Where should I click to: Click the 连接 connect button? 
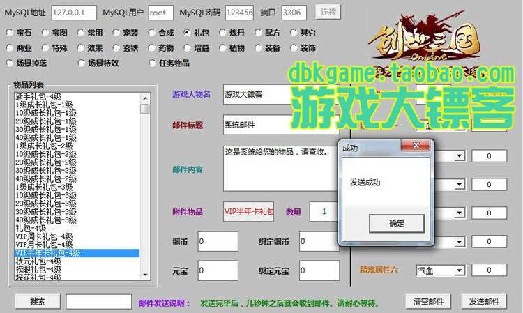(x=328, y=13)
